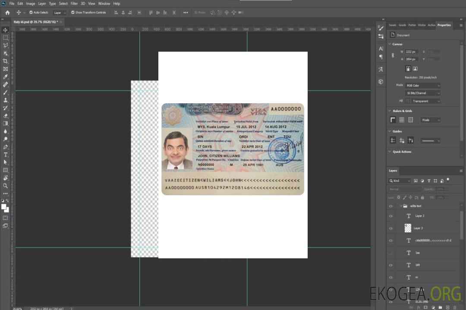Switch to the History panel tab
Screen dimensions: 466x310
[x=422, y=25]
